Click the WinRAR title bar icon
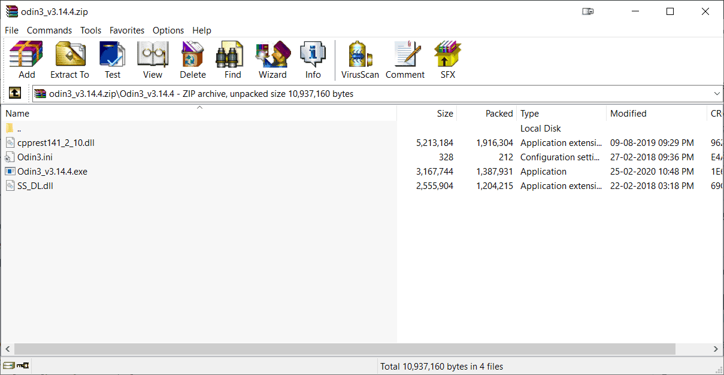Image resolution: width=724 pixels, height=375 pixels. (x=11, y=11)
